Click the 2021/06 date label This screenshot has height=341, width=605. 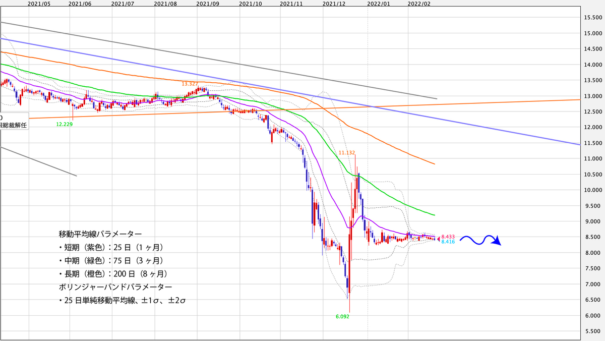pos(81,4)
